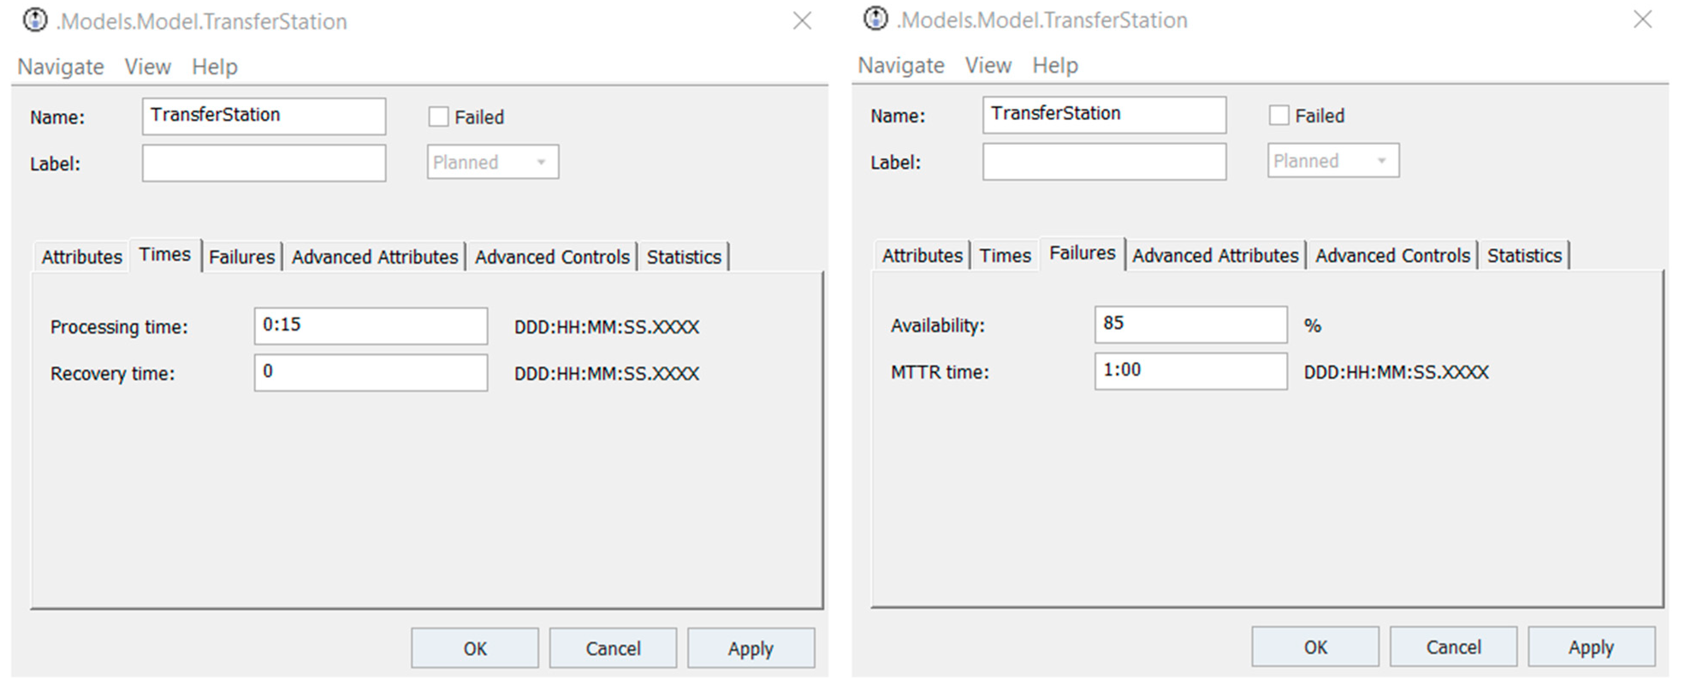This screenshot has height=692, width=1682.
Task: Open the Navigate menu in left dialog
Action: (60, 67)
